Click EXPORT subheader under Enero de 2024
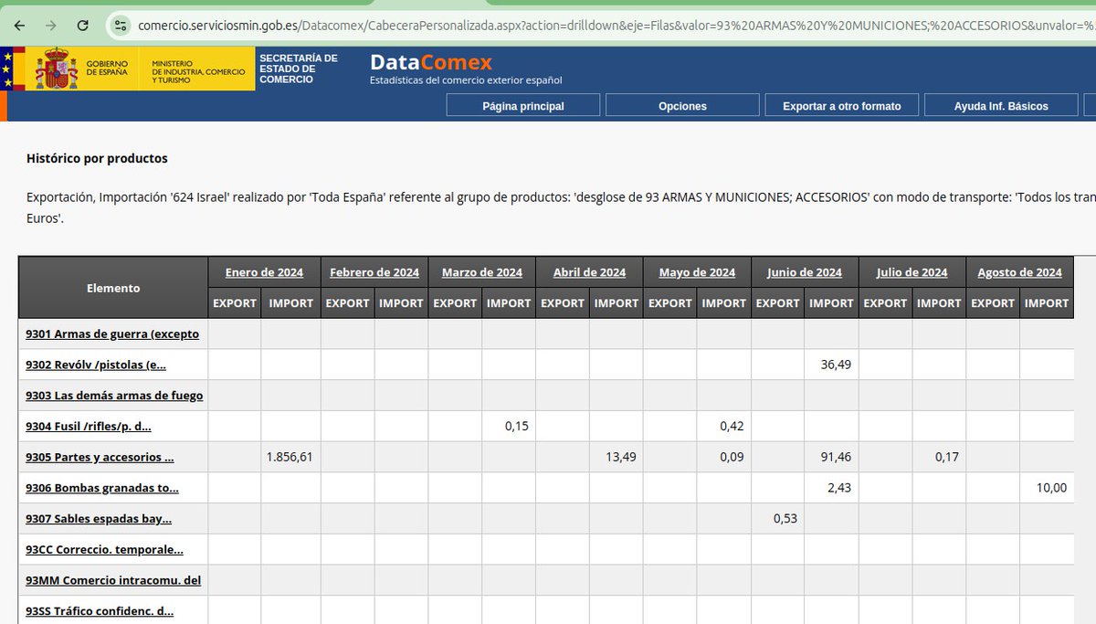 click(235, 303)
